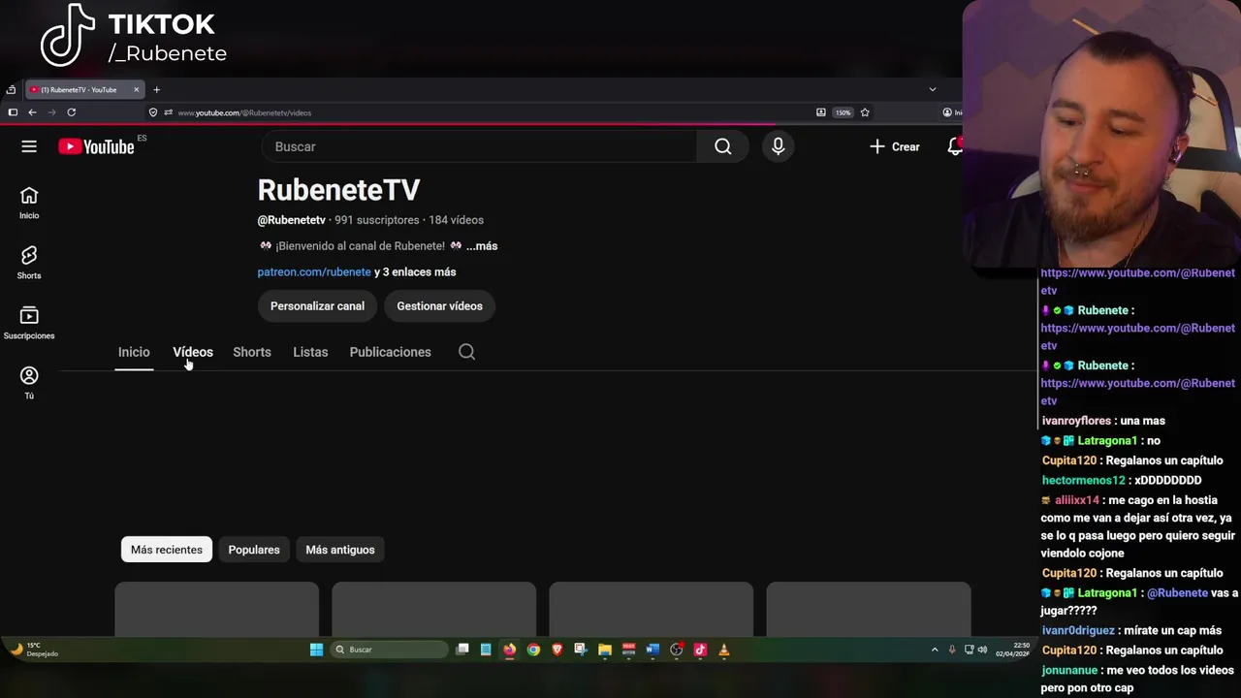This screenshot has height=698, width=1241.
Task: Click Gestionar vídeos button
Action: [x=439, y=306]
